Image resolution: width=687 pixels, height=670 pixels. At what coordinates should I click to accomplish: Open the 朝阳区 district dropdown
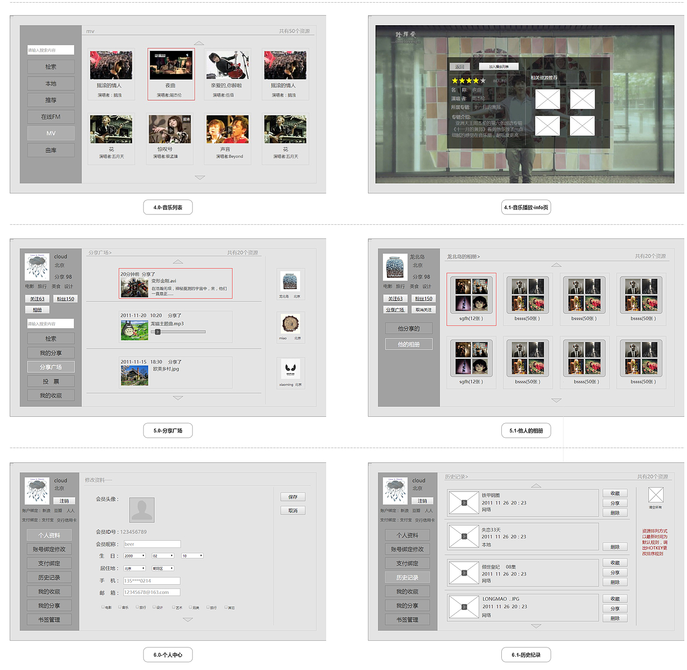pyautogui.click(x=163, y=568)
